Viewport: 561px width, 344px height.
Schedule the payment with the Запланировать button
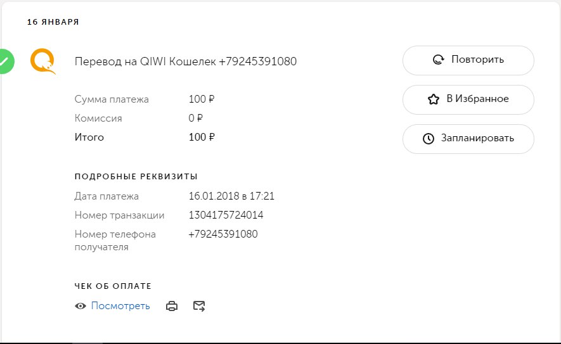468,139
